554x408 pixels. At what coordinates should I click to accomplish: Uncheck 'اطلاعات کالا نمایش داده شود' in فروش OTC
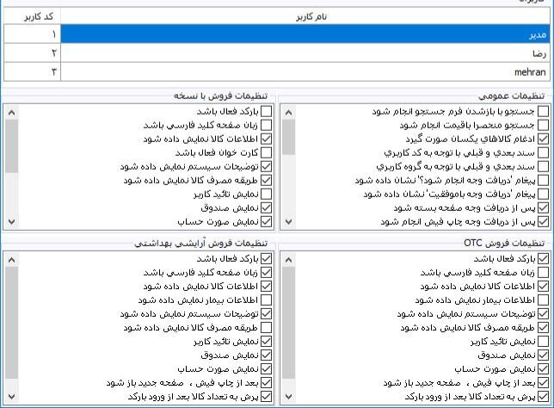543,287
